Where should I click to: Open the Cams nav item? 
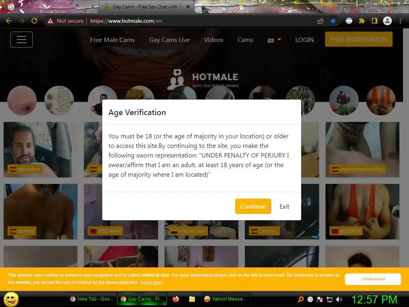pos(245,40)
